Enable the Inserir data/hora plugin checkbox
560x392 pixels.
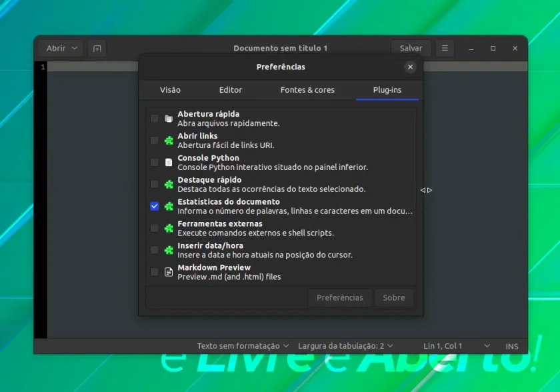pyautogui.click(x=154, y=250)
